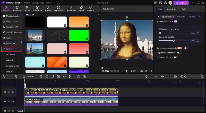Open the Configuración menu
206x113 pixels.
tap(38, 3)
